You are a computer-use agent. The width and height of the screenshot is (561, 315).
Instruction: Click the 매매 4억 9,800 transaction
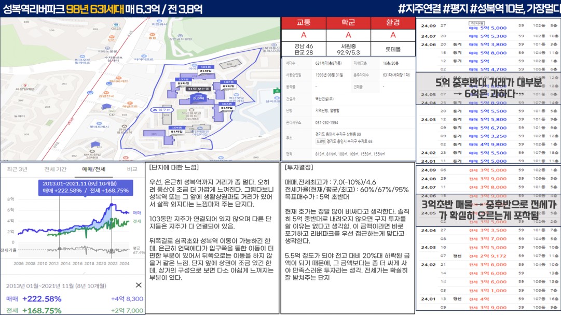(x=488, y=144)
